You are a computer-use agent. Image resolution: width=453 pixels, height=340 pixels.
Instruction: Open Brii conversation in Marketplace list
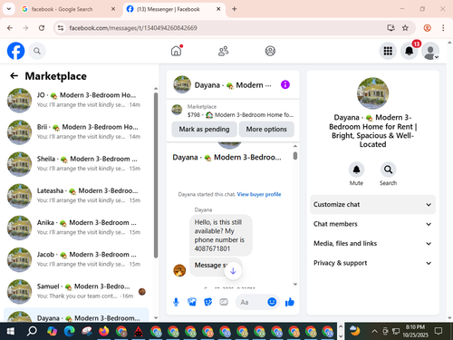click(x=77, y=132)
